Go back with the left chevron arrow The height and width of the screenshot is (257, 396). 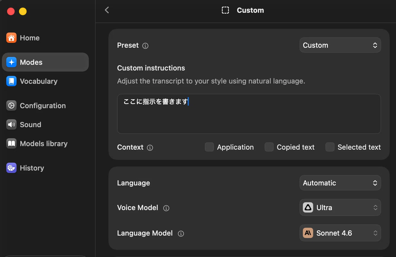tap(107, 10)
